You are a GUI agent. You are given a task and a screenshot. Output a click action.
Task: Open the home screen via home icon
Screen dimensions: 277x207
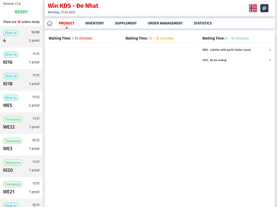coord(50,23)
